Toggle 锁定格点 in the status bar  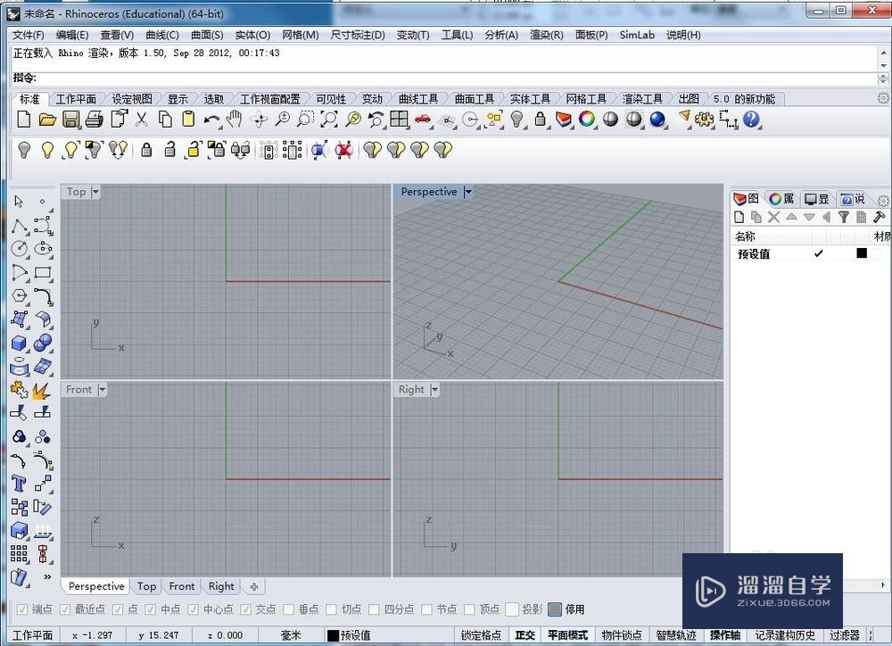pyautogui.click(x=481, y=635)
